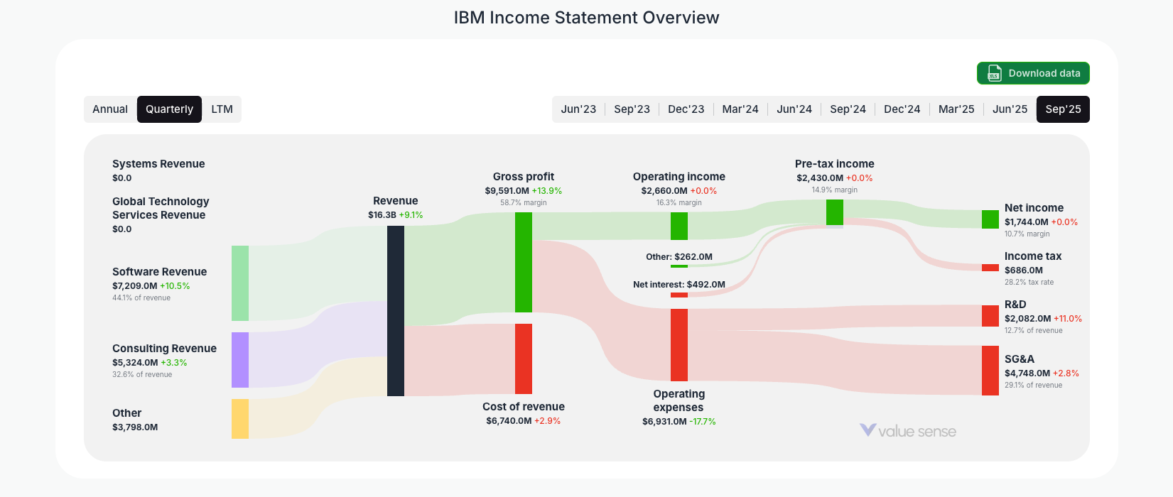Toggle the Quarterly view option

(x=169, y=109)
